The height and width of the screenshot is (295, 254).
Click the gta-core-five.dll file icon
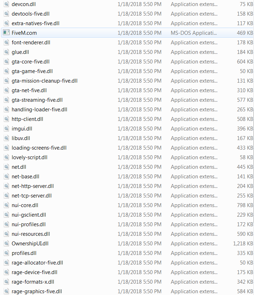[x=6, y=62]
